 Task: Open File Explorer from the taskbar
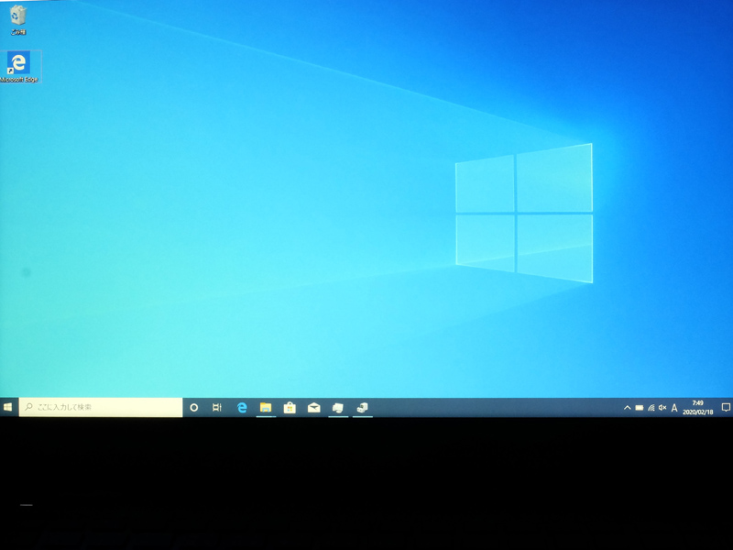pos(266,408)
